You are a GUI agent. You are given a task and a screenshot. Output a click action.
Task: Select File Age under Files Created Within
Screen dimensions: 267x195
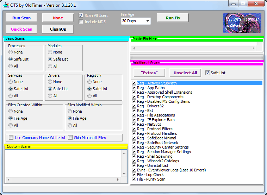coord(11,118)
